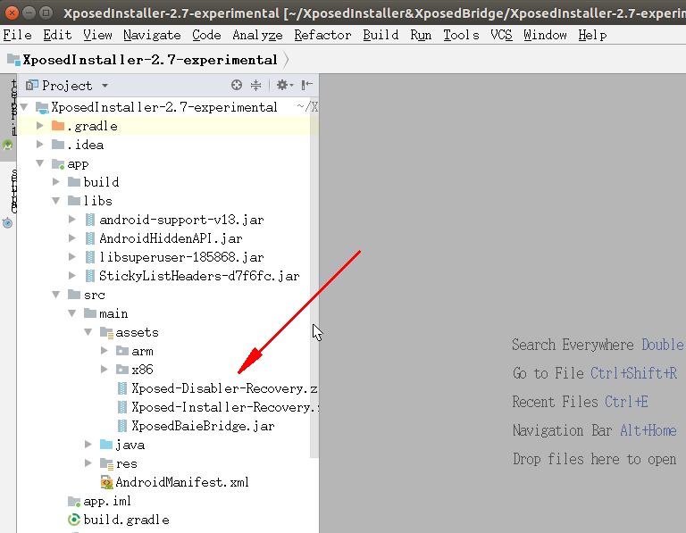The image size is (686, 533).
Task: Click the StickyListHeaders-d7f6fc.jar archive icon
Action: (x=89, y=276)
